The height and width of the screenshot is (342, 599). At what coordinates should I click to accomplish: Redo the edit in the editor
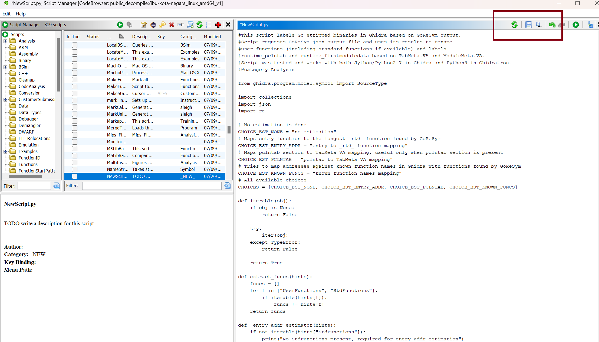(x=562, y=25)
